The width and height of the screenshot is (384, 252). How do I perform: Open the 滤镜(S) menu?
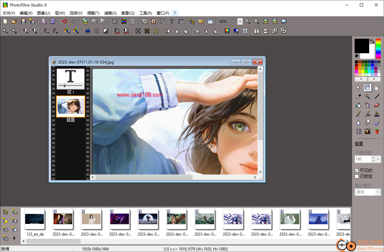point(110,13)
